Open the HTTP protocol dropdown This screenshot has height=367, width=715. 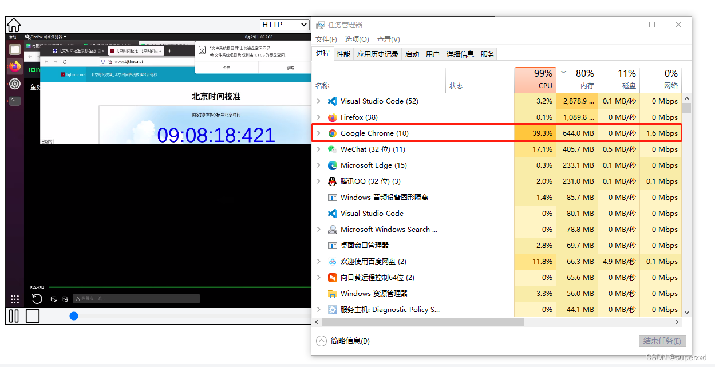pos(285,24)
